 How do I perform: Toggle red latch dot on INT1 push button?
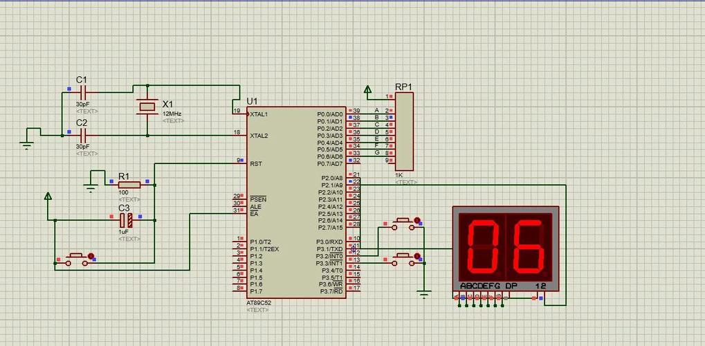coord(416,256)
